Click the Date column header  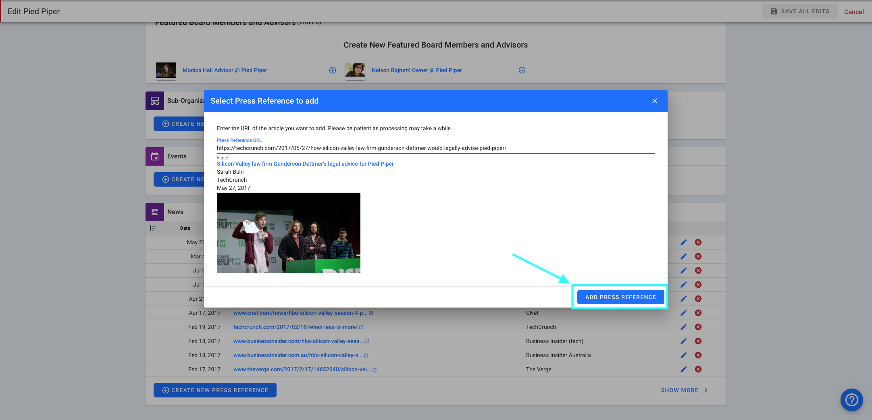(185, 228)
